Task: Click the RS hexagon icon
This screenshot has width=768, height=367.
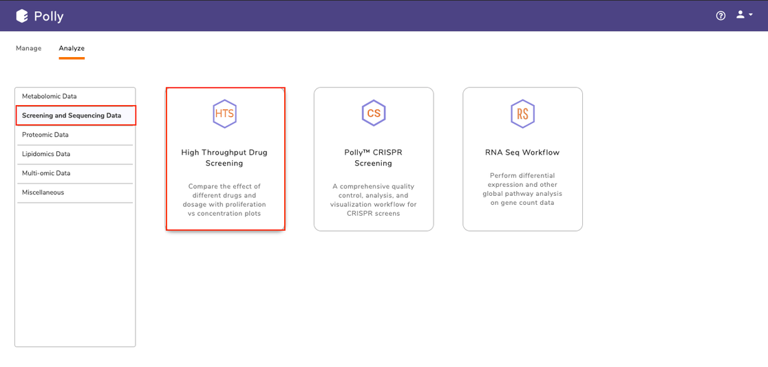Action: click(x=522, y=114)
